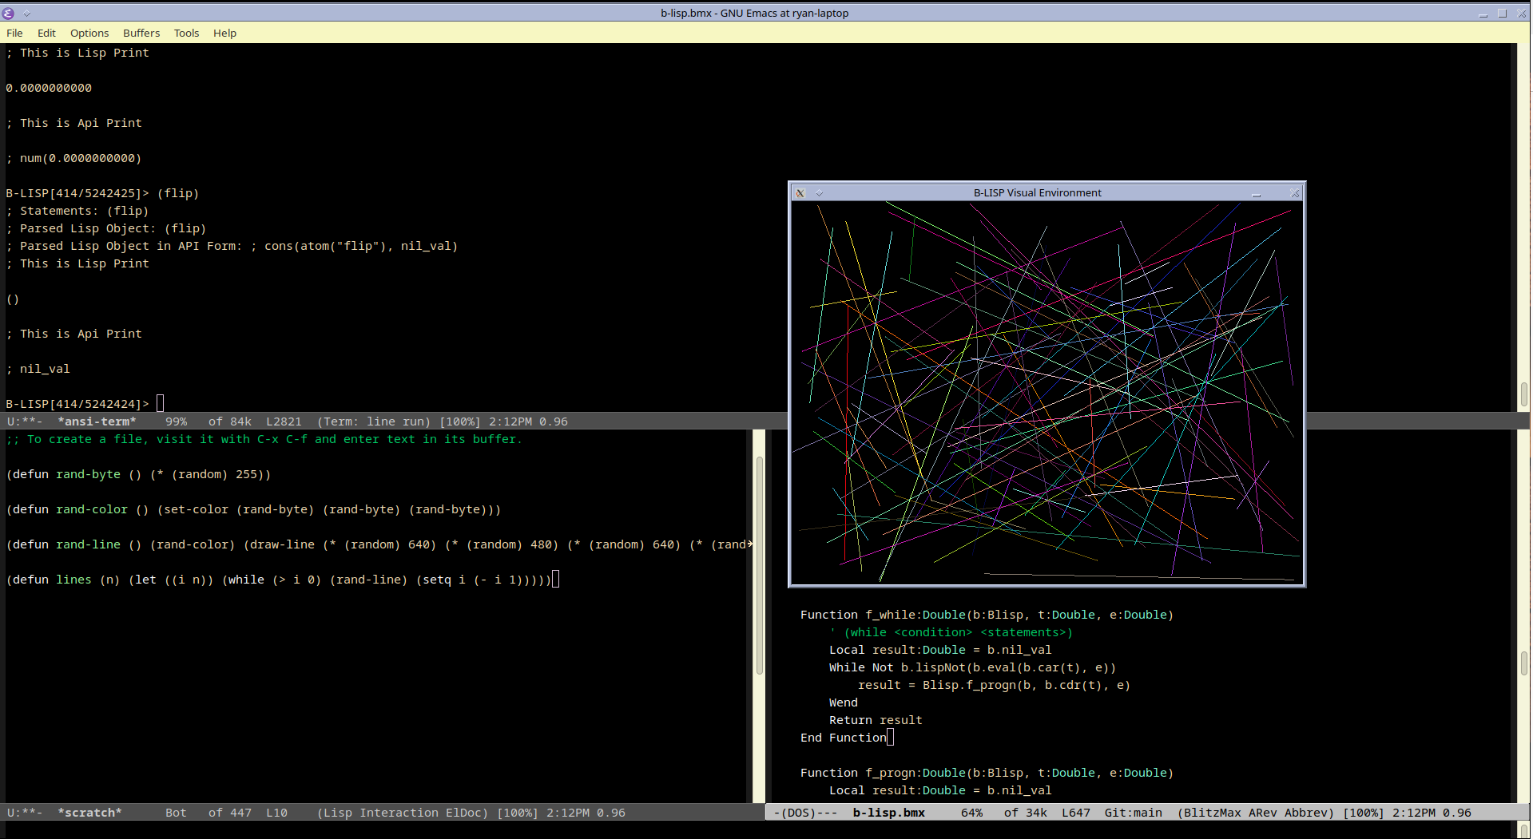
Task: Click the 'defun rand-line' line in scratch
Action: (x=377, y=544)
